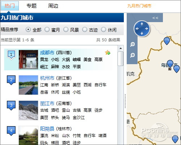Click the 断桥 tag under 杭州市

tap(55, 85)
